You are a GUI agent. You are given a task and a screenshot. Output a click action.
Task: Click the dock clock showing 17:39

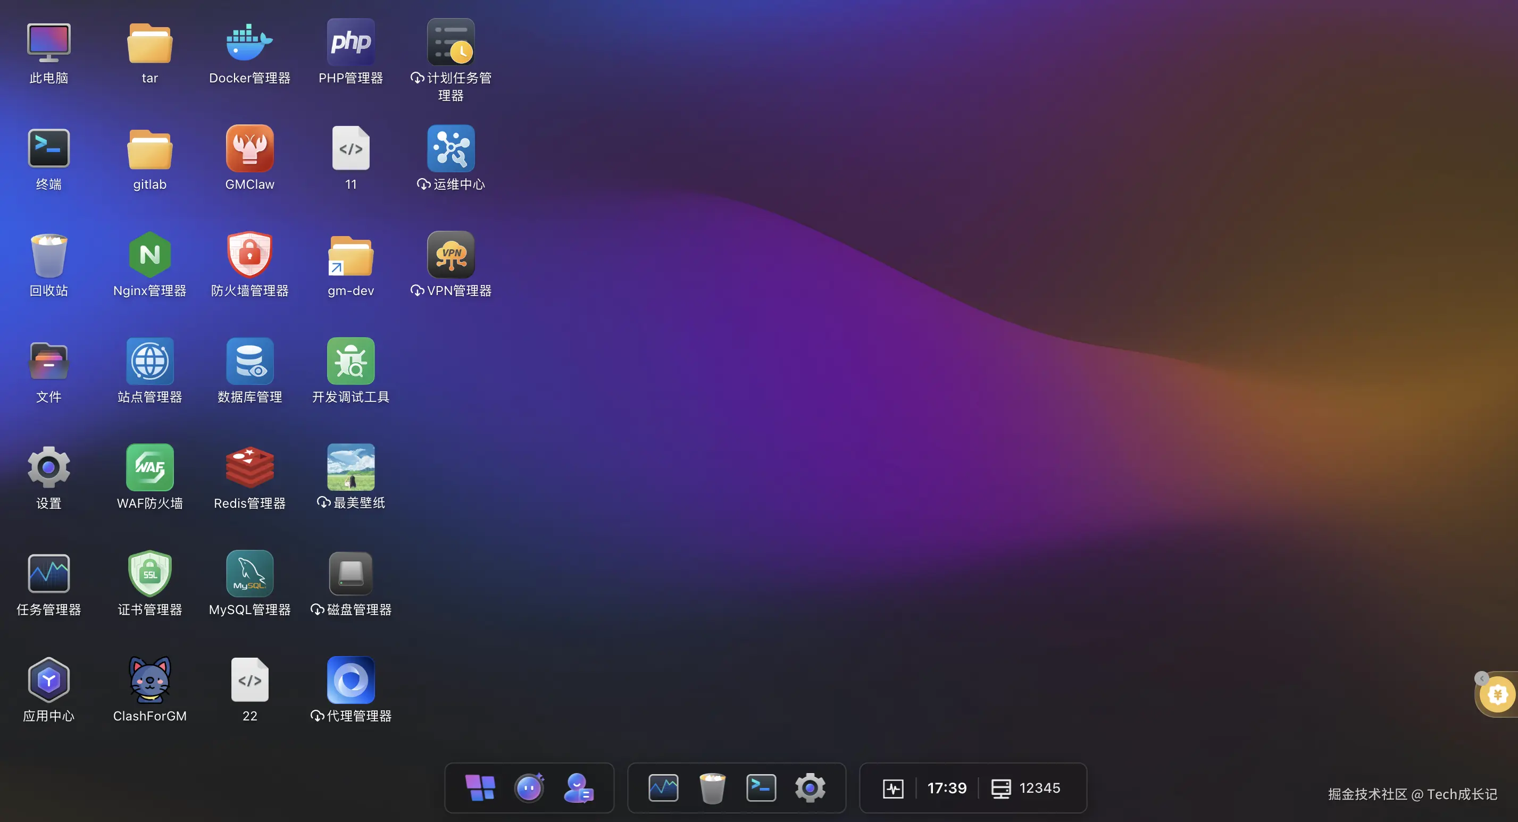(x=946, y=788)
